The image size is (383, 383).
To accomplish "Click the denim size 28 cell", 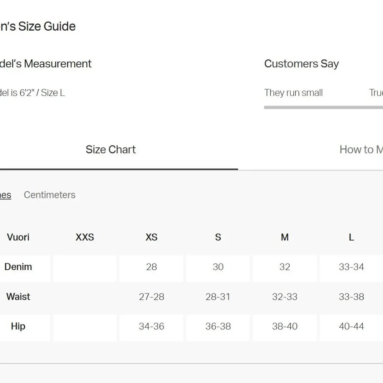I will pos(151,267).
